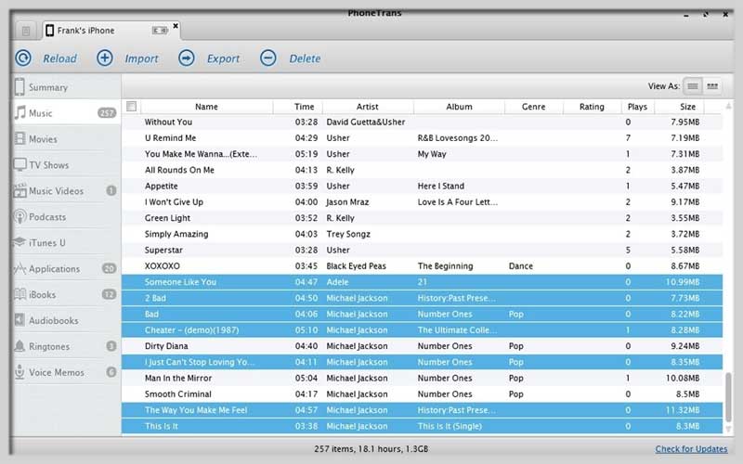The width and height of the screenshot is (743, 464).
Task: Select the song Appetite
Action: [423, 187]
